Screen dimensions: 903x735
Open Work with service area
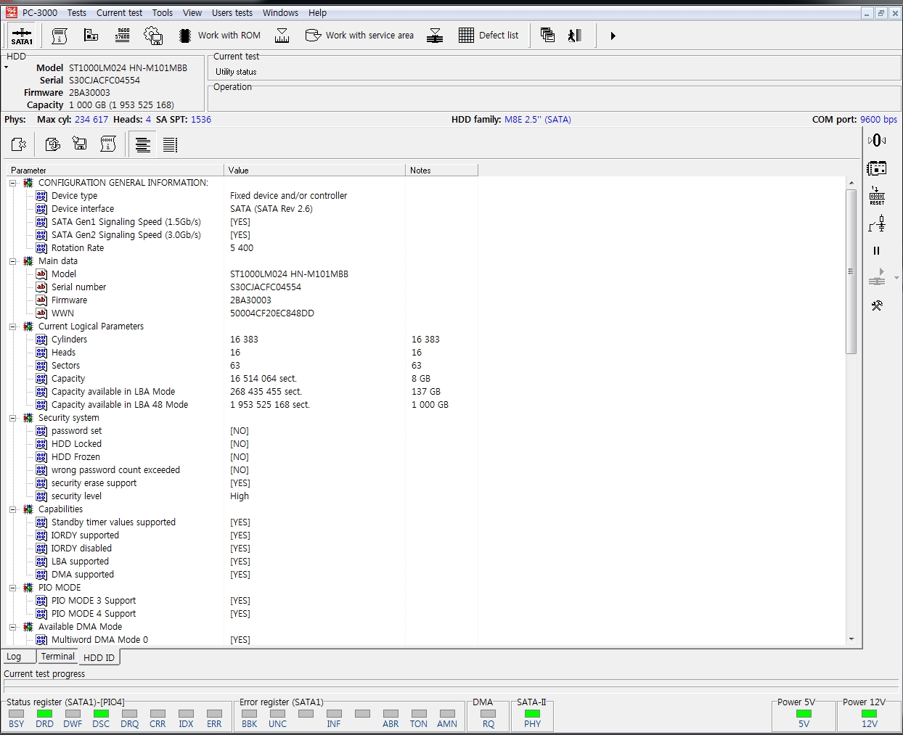point(359,35)
